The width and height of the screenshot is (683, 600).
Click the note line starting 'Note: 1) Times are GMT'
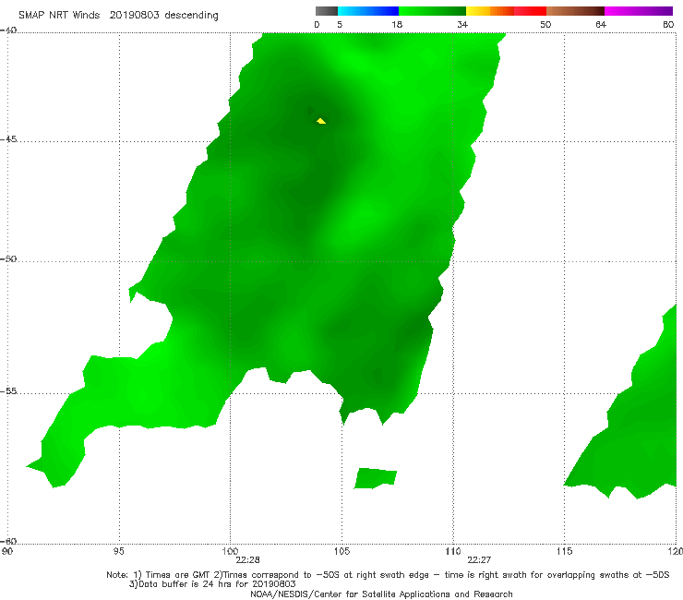click(388, 575)
